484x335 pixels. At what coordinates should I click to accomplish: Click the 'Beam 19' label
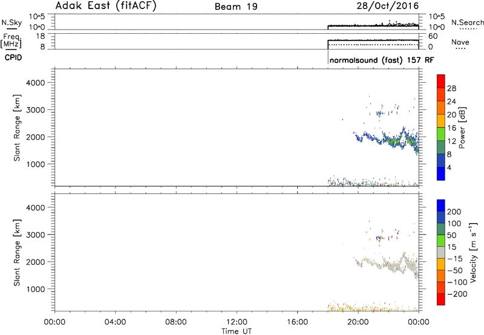pos(236,7)
